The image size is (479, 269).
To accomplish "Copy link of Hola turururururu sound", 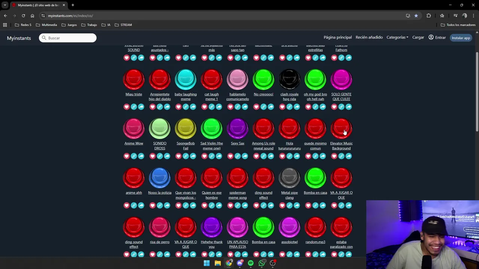I will pos(289,156).
